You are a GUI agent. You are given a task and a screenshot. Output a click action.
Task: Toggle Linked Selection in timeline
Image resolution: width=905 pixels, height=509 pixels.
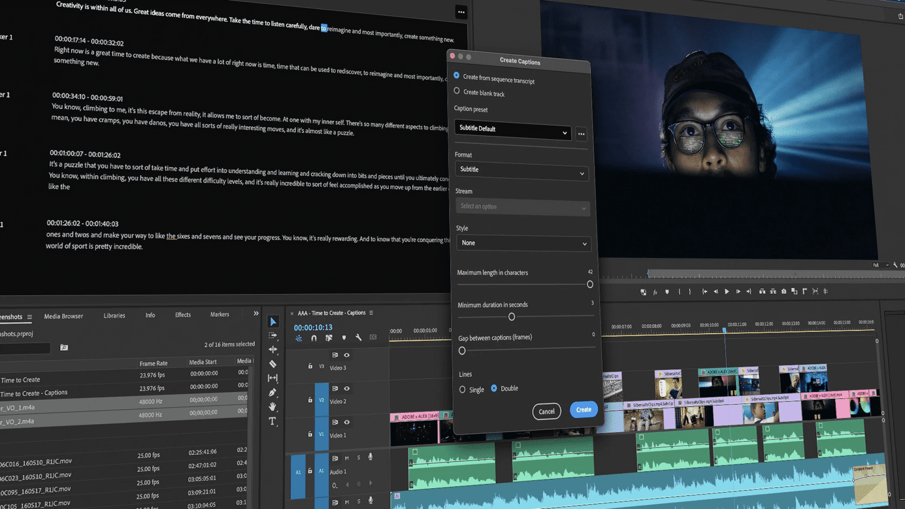329,338
